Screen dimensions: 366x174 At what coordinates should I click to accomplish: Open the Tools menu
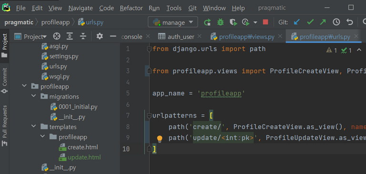pyautogui.click(x=174, y=8)
